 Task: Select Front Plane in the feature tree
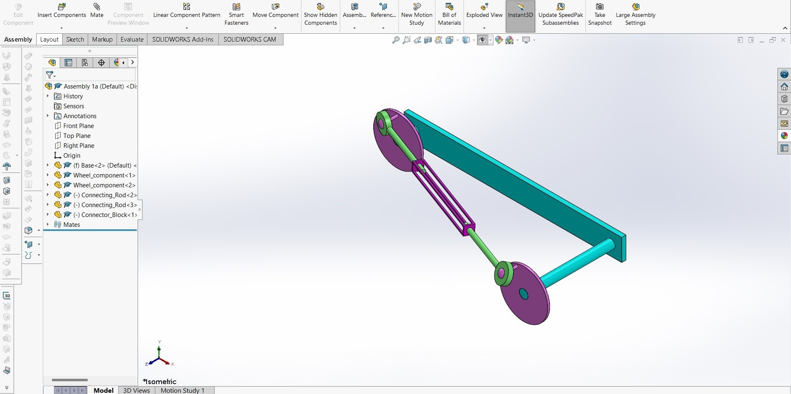click(78, 126)
